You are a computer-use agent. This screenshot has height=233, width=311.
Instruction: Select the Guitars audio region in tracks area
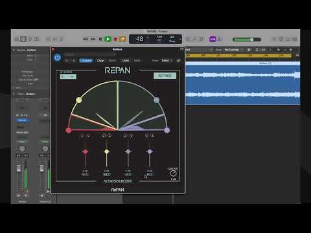point(243,83)
